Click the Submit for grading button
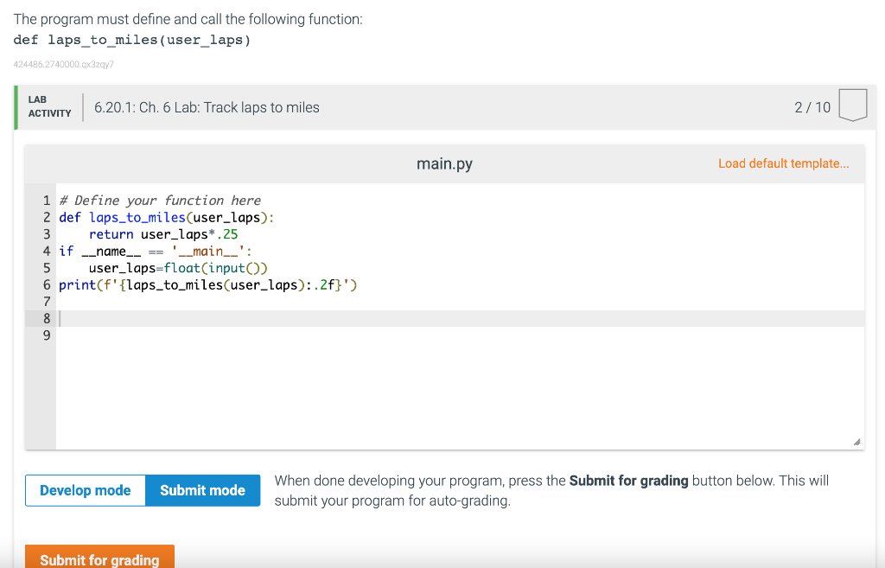 [99, 558]
